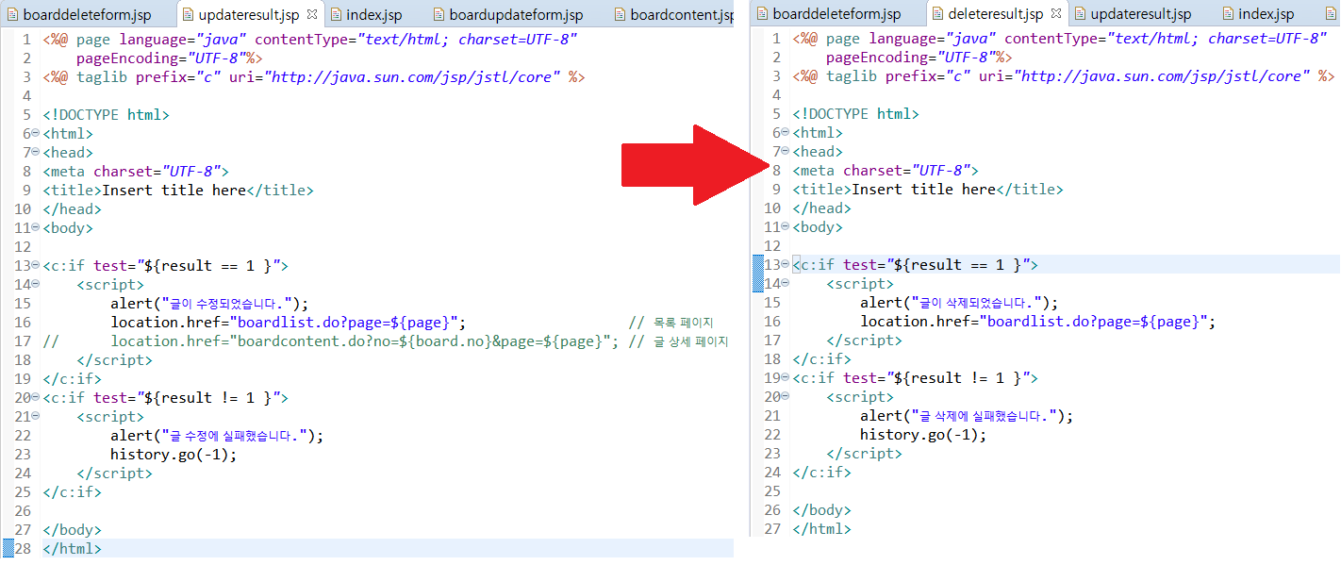Viewport: 1341px width, 565px height.
Task: Collapse the html fold at line 6 in deleteresult.jsp
Action: click(785, 132)
